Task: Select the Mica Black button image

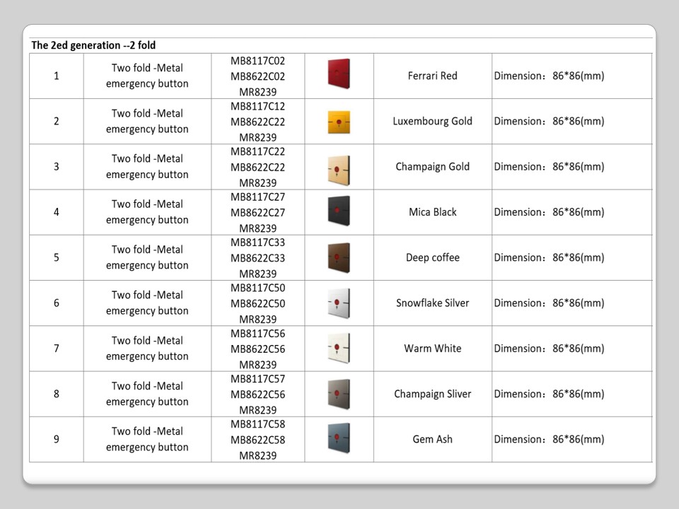Action: 339,211
